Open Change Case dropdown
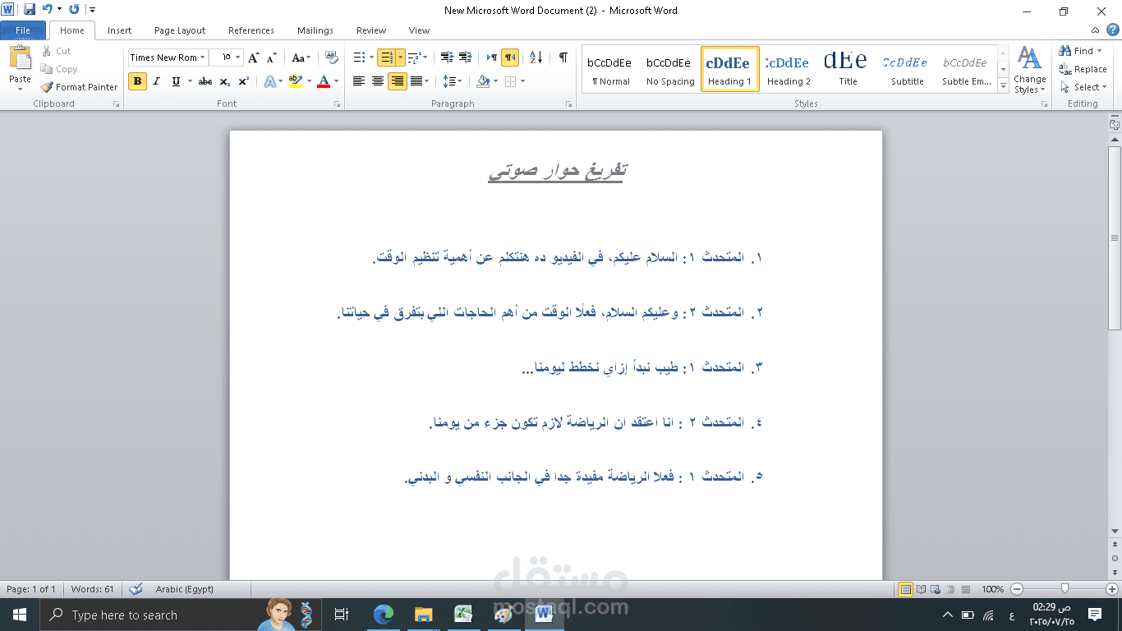 click(301, 58)
